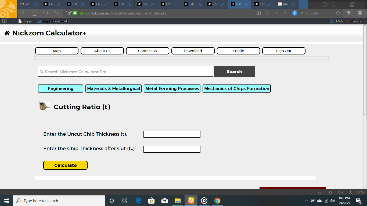Open the File Explorer taskbar icon
367x206 pixels.
[x=178, y=201]
